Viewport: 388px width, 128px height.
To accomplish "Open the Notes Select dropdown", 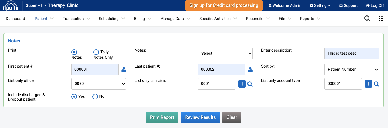I will click(225, 54).
